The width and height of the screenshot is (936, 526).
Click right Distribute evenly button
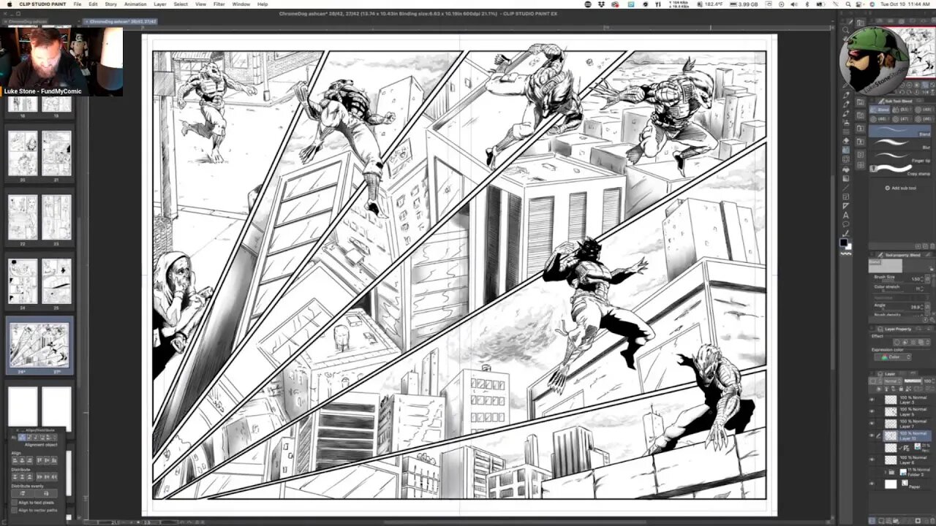tap(46, 493)
